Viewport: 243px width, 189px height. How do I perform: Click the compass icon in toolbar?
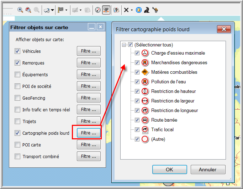tap(98, 10)
